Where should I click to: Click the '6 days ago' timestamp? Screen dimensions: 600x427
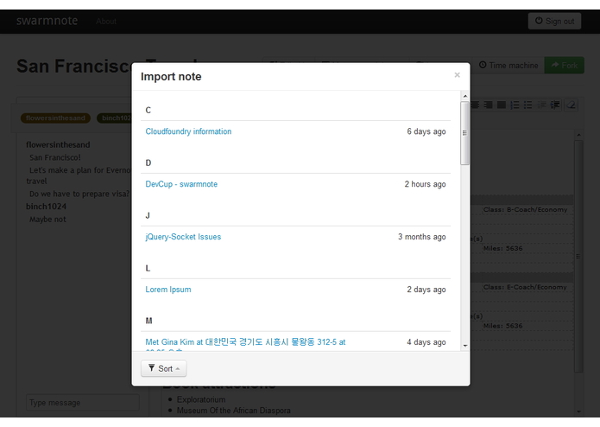click(x=426, y=131)
